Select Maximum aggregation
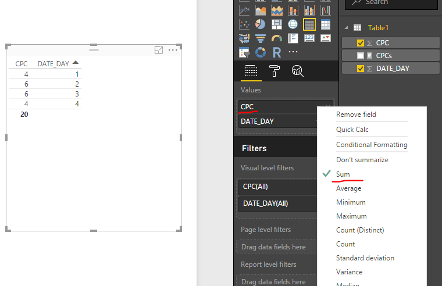 (x=351, y=216)
